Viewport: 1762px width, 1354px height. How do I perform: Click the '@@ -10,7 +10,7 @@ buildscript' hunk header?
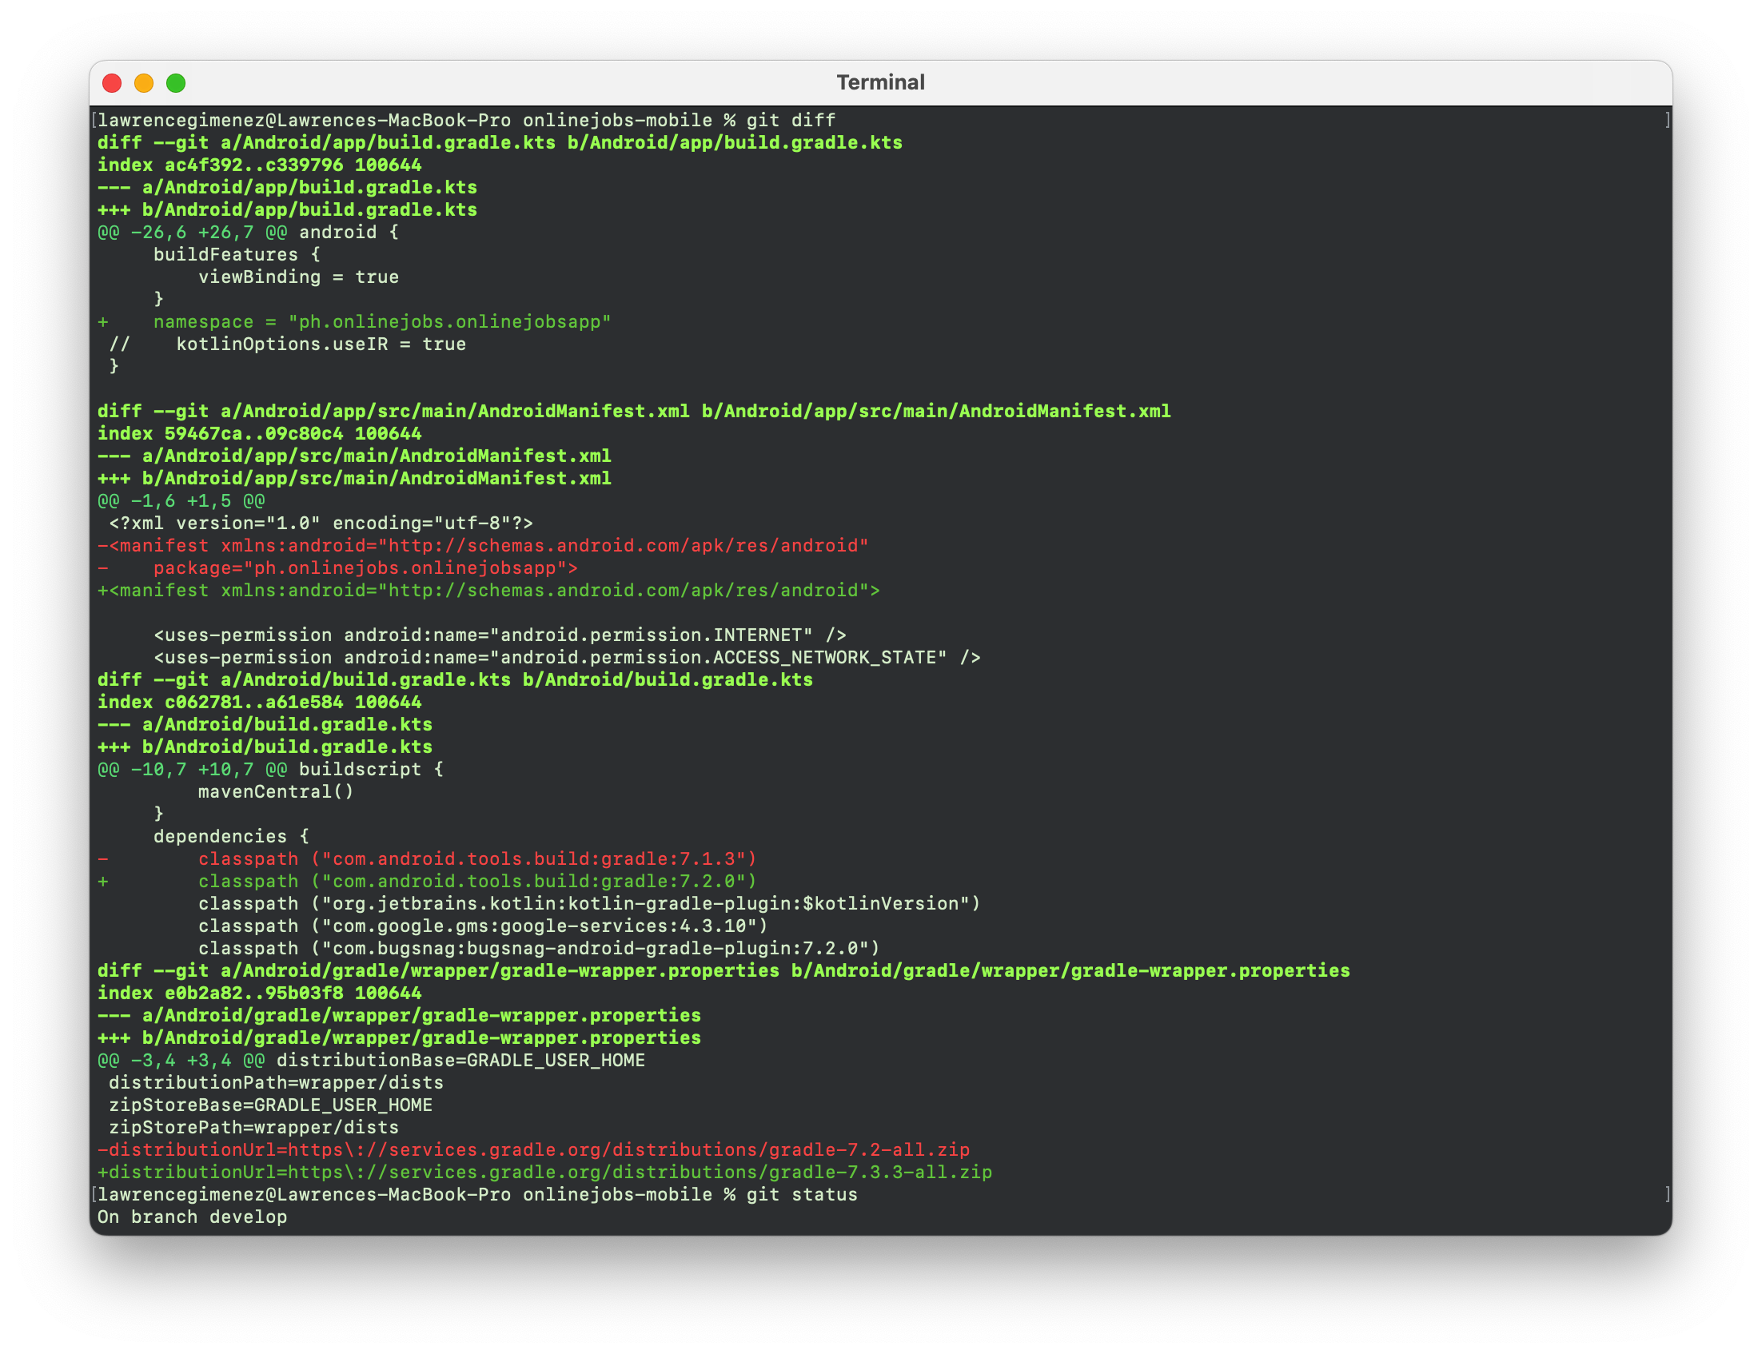click(270, 770)
